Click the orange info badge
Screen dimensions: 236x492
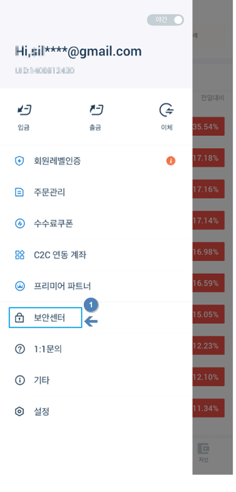coord(171,161)
